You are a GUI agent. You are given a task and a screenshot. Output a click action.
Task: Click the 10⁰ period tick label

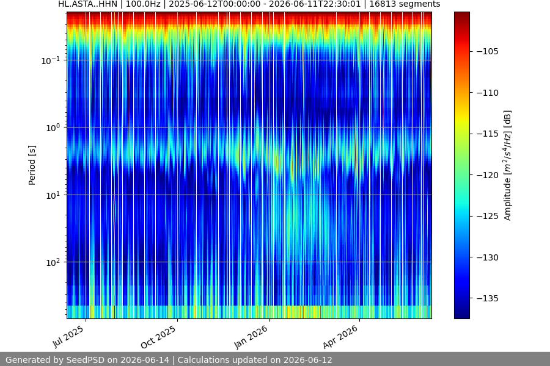(x=53, y=128)
